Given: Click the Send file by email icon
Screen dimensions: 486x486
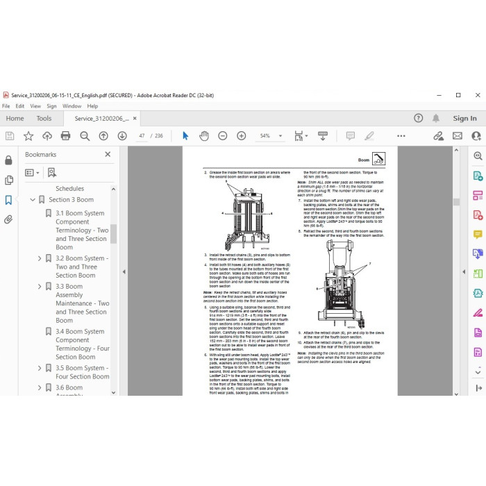Looking at the screenshot, I should (458, 136).
